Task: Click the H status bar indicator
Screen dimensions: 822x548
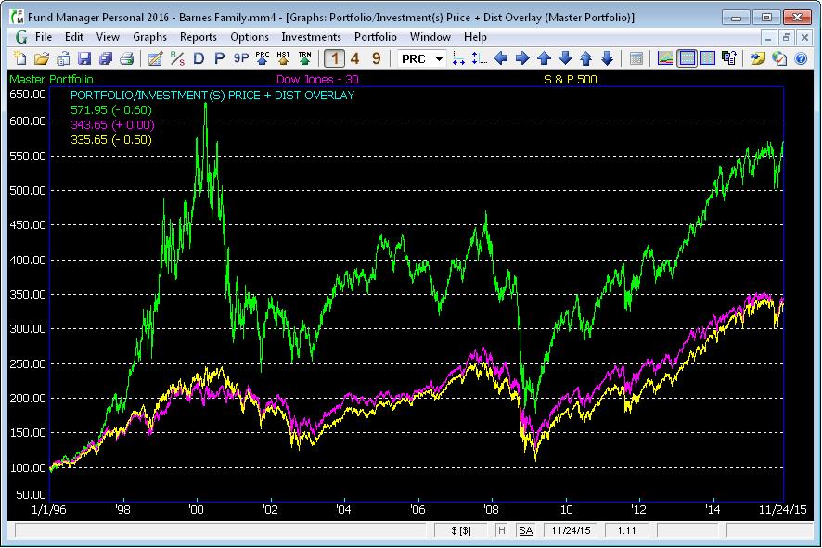Action: (502, 530)
